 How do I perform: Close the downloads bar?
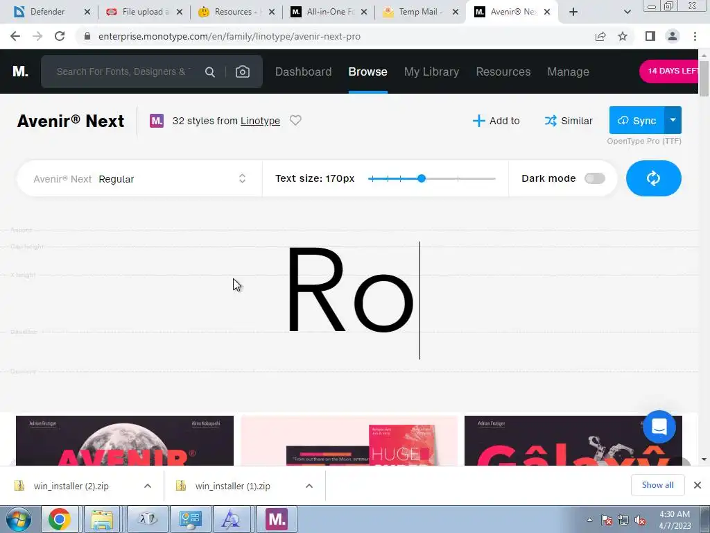point(698,485)
